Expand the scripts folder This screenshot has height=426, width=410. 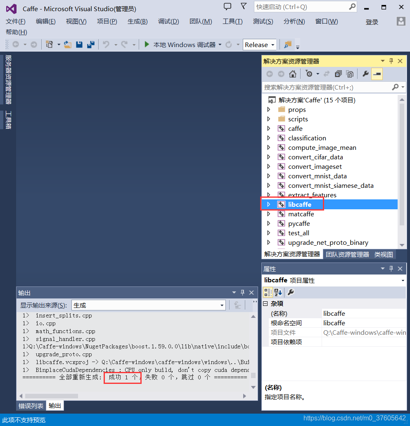pos(269,119)
